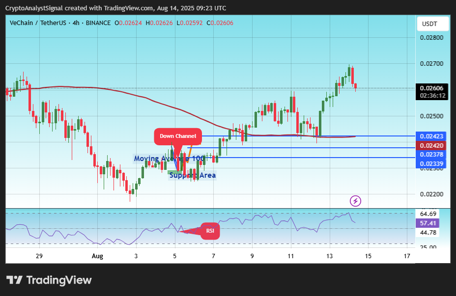Viewport: 456px width, 296px height.
Task: Click the purple lightning bolt icon
Action: pyautogui.click(x=355, y=201)
